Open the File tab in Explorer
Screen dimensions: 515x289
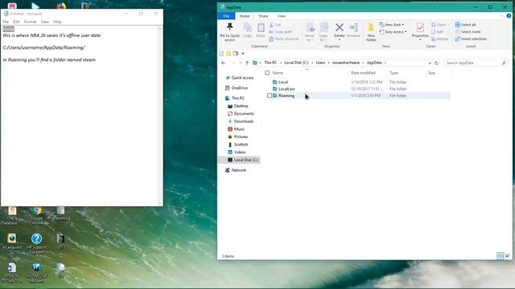226,16
